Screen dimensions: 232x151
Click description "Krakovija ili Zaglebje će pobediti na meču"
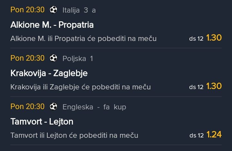[x=81, y=87]
